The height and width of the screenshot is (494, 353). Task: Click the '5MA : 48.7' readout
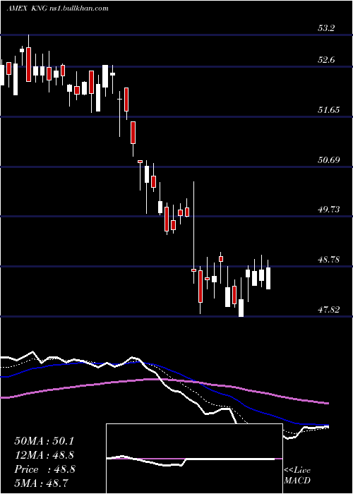pyautogui.click(x=41, y=483)
